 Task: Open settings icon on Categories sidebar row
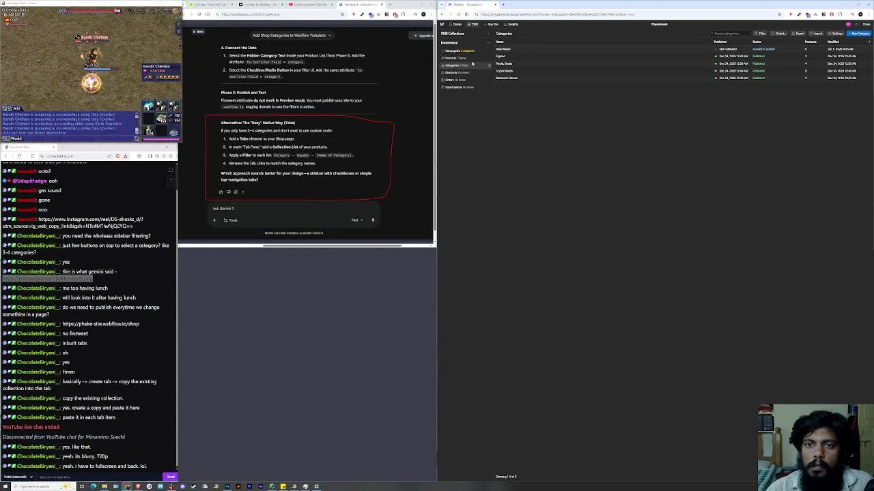[489, 65]
